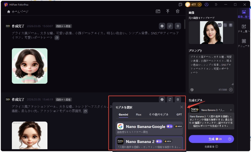This screenshot has width=251, height=152.
Task: Click inside the プロンプト text field
Action: [211, 70]
